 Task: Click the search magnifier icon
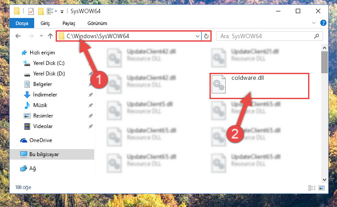point(316,36)
